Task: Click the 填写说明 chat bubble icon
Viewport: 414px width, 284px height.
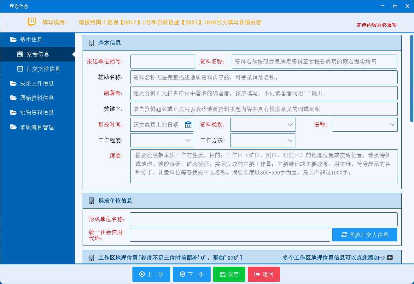Action: click(x=32, y=22)
